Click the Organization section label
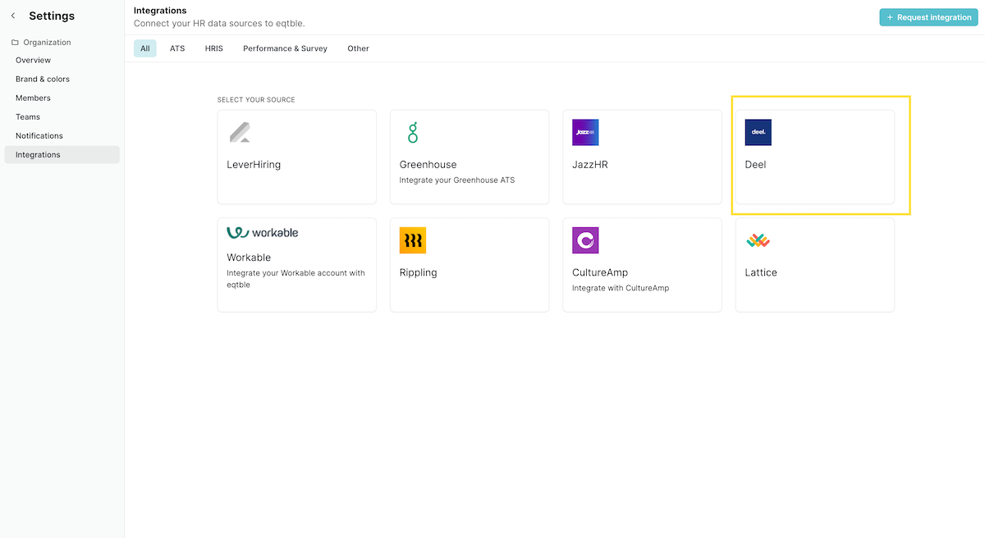The height and width of the screenshot is (538, 985). coord(47,43)
